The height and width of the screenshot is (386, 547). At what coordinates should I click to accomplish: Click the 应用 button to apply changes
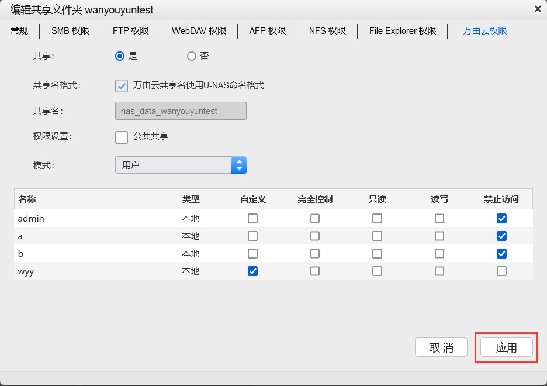click(506, 347)
